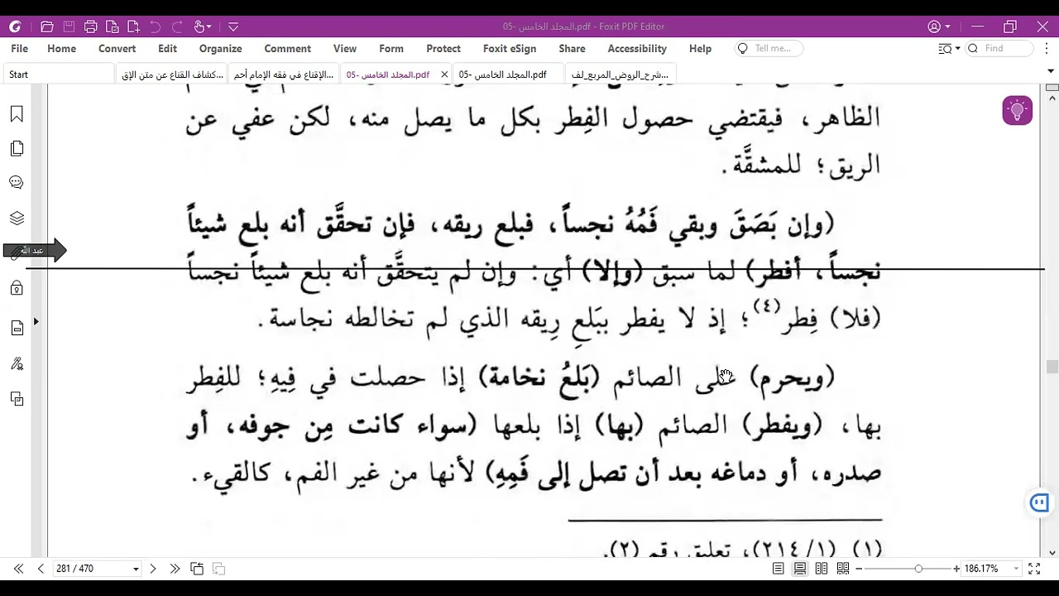Adjust the zoom slider handle
Screen dimensions: 1059x596
click(x=918, y=569)
